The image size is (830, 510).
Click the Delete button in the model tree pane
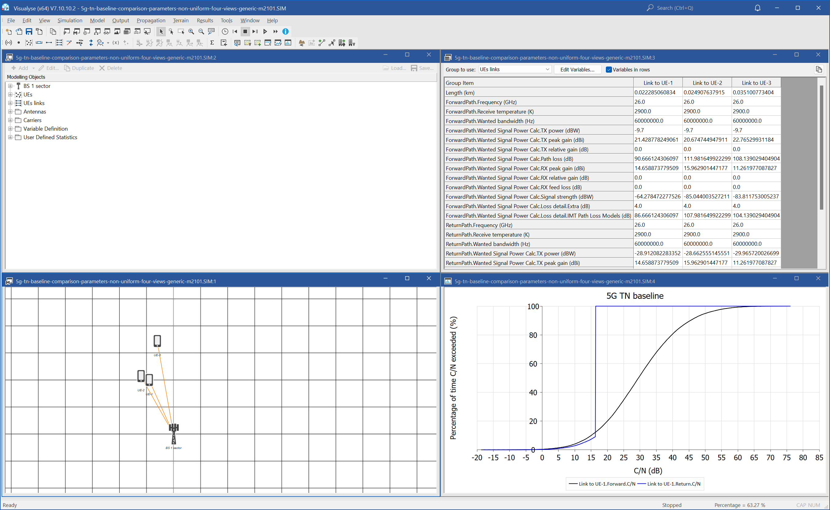point(111,68)
